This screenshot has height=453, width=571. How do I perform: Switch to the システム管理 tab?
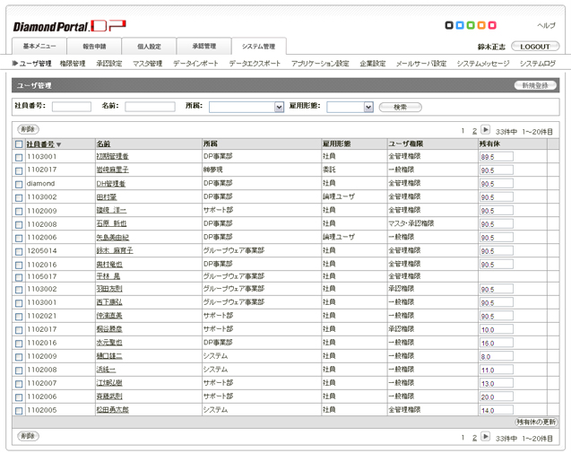tap(258, 47)
